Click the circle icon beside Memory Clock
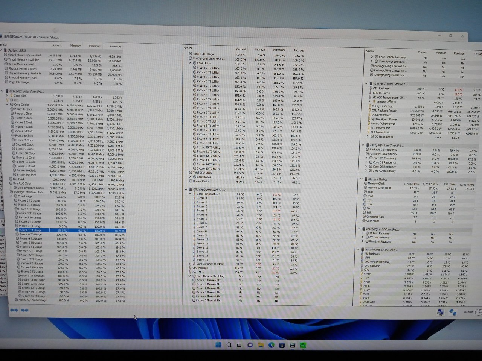This screenshot has height=361, width=482. point(365,184)
